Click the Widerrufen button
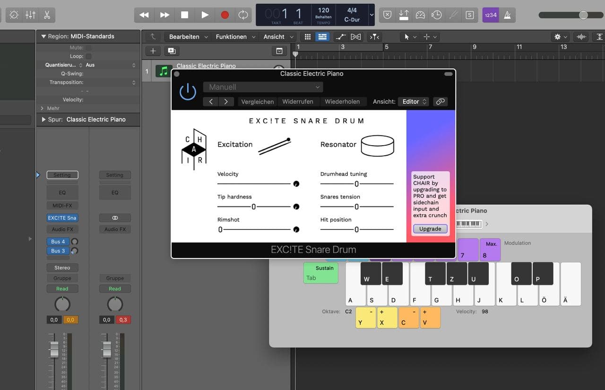Screen dimensions: 605x390 pyautogui.click(x=298, y=101)
